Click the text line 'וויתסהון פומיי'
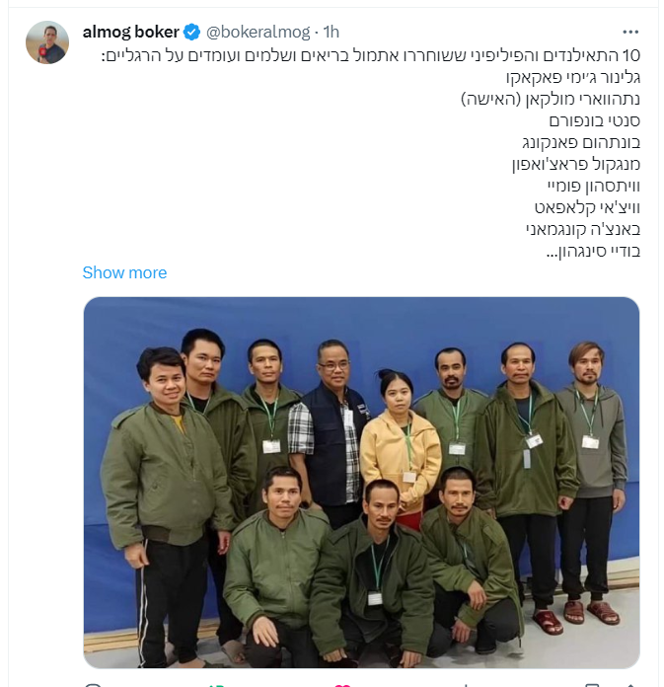 (x=594, y=187)
